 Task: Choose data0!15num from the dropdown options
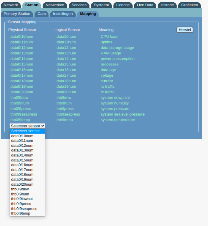tap(22, 160)
